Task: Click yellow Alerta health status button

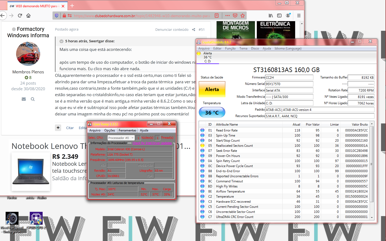Action: point(212,89)
